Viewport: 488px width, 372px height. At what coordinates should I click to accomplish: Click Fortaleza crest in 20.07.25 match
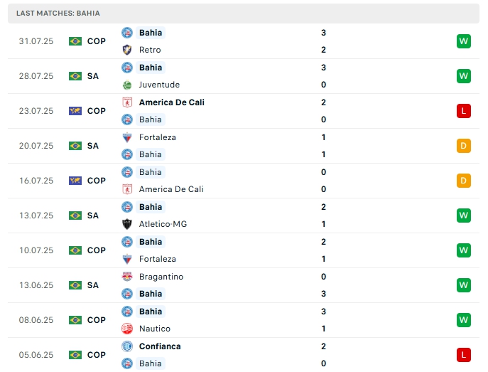pyautogui.click(x=127, y=137)
